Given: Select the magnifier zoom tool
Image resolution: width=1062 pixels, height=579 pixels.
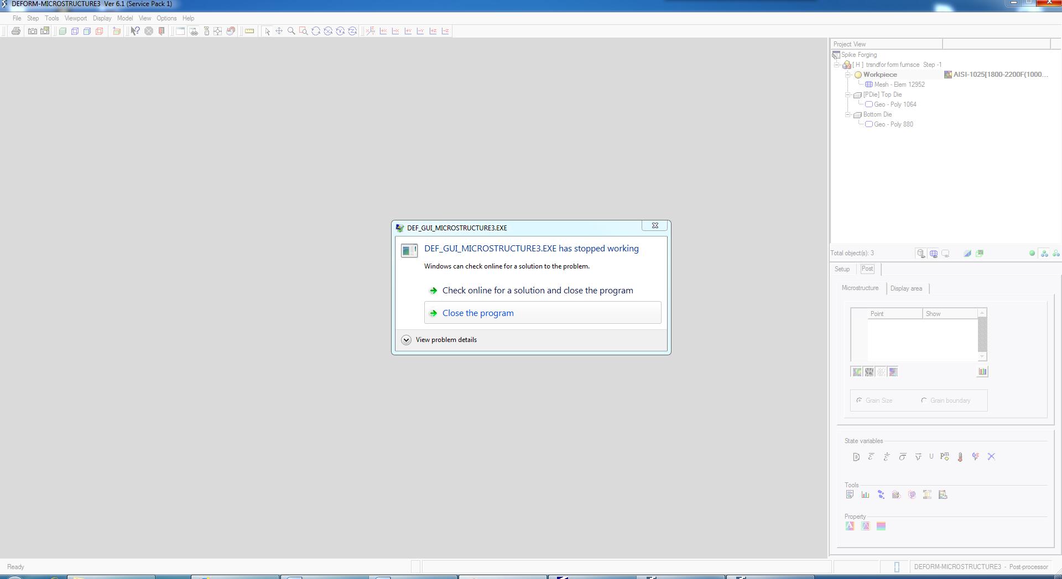Looking at the screenshot, I should (x=291, y=31).
